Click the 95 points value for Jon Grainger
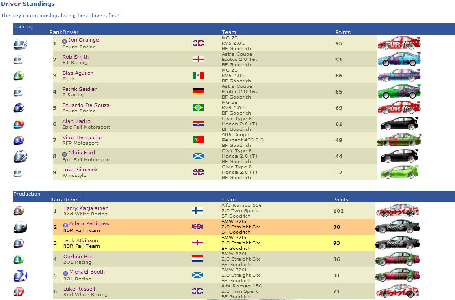This screenshot has width=455, height=300. tap(338, 43)
